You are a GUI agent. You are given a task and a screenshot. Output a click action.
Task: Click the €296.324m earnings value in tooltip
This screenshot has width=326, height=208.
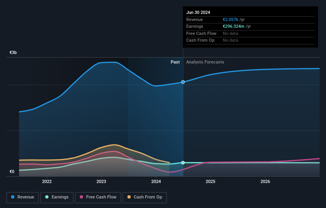[233, 26]
